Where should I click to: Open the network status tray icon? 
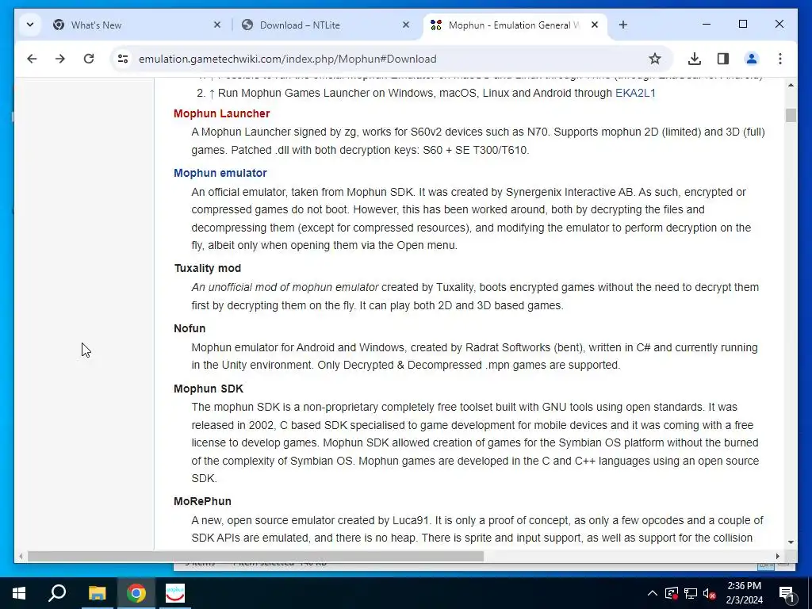click(691, 593)
